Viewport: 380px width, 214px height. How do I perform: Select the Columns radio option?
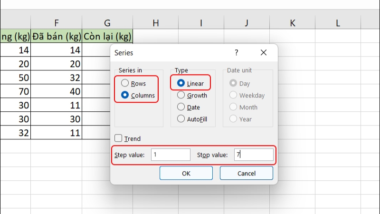coord(125,95)
